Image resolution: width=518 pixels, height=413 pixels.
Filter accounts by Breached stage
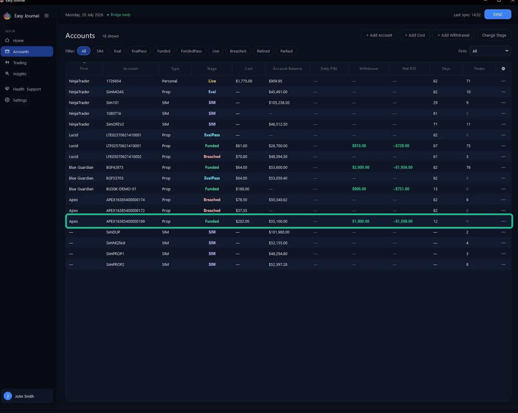[238, 51]
